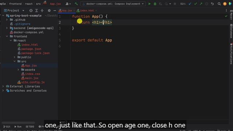The width and height of the screenshot is (233, 131).
Task: Expand Scratches and Consoles node
Action: (3, 90)
